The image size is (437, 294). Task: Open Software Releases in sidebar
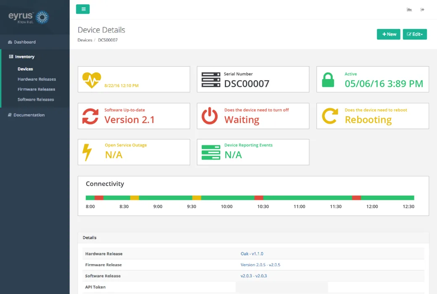coord(36,100)
